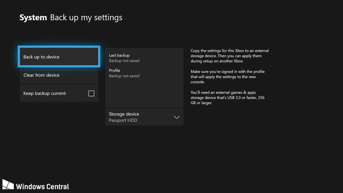
Task: Select Back up to device
Action: (59, 57)
